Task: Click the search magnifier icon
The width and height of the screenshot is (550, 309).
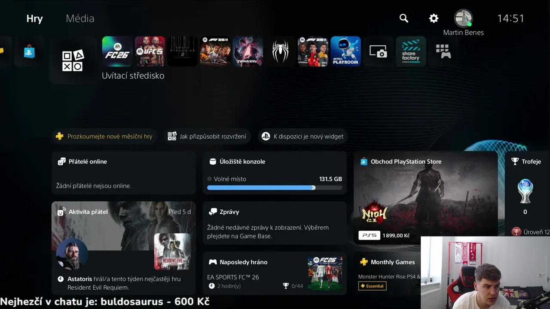Action: 404,18
